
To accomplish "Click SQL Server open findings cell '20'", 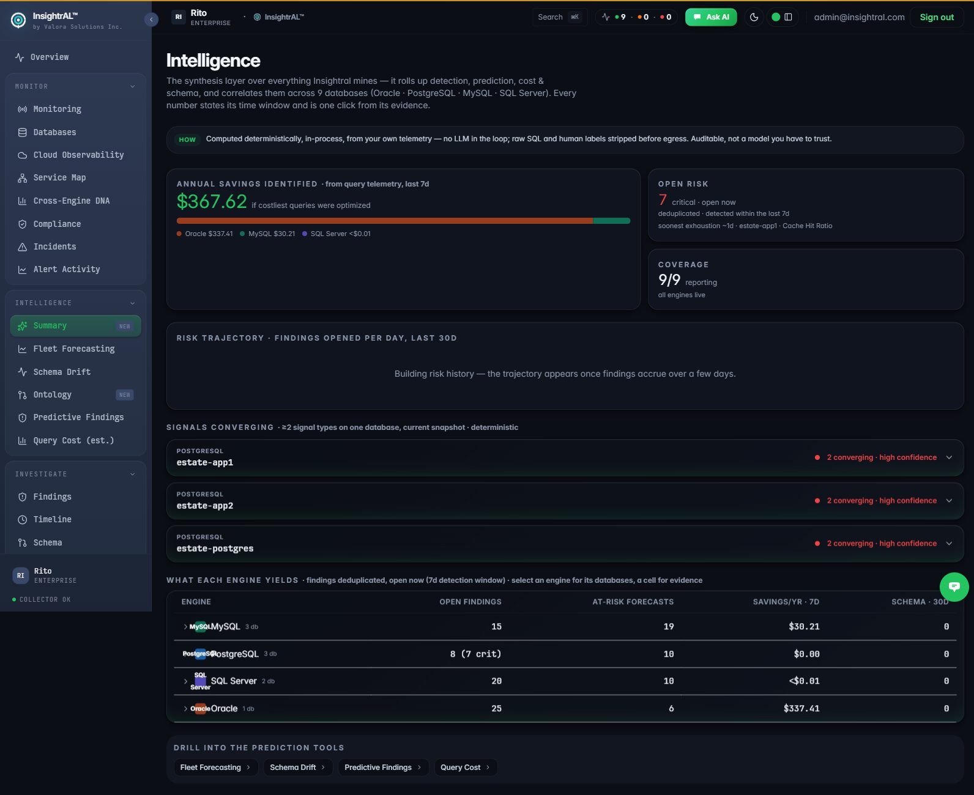I will 496,681.
